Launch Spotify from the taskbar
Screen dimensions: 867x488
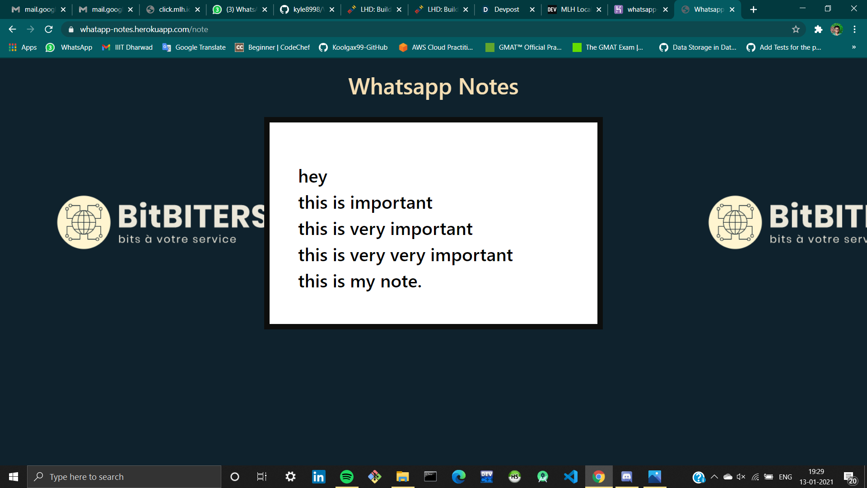pyautogui.click(x=346, y=477)
